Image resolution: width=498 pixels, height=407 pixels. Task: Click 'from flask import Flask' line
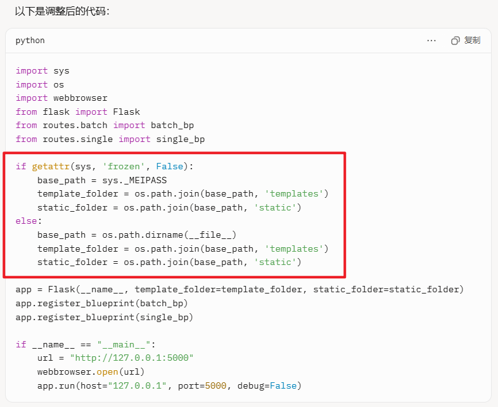[78, 112]
